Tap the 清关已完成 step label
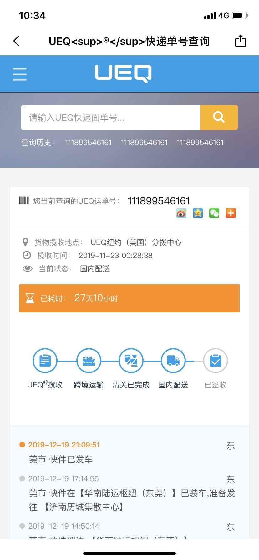Screen dimensions: 259x560 [131, 385]
